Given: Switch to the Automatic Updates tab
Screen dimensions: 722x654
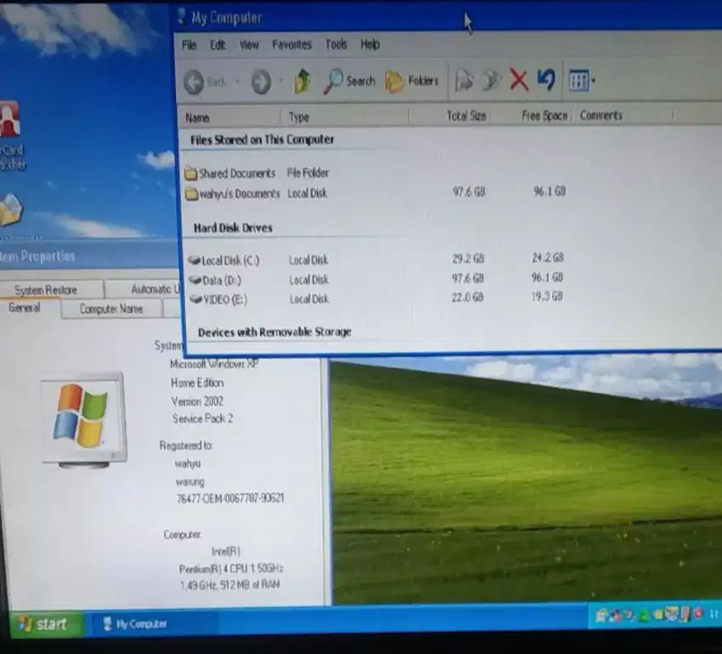Looking at the screenshot, I should click(x=143, y=289).
